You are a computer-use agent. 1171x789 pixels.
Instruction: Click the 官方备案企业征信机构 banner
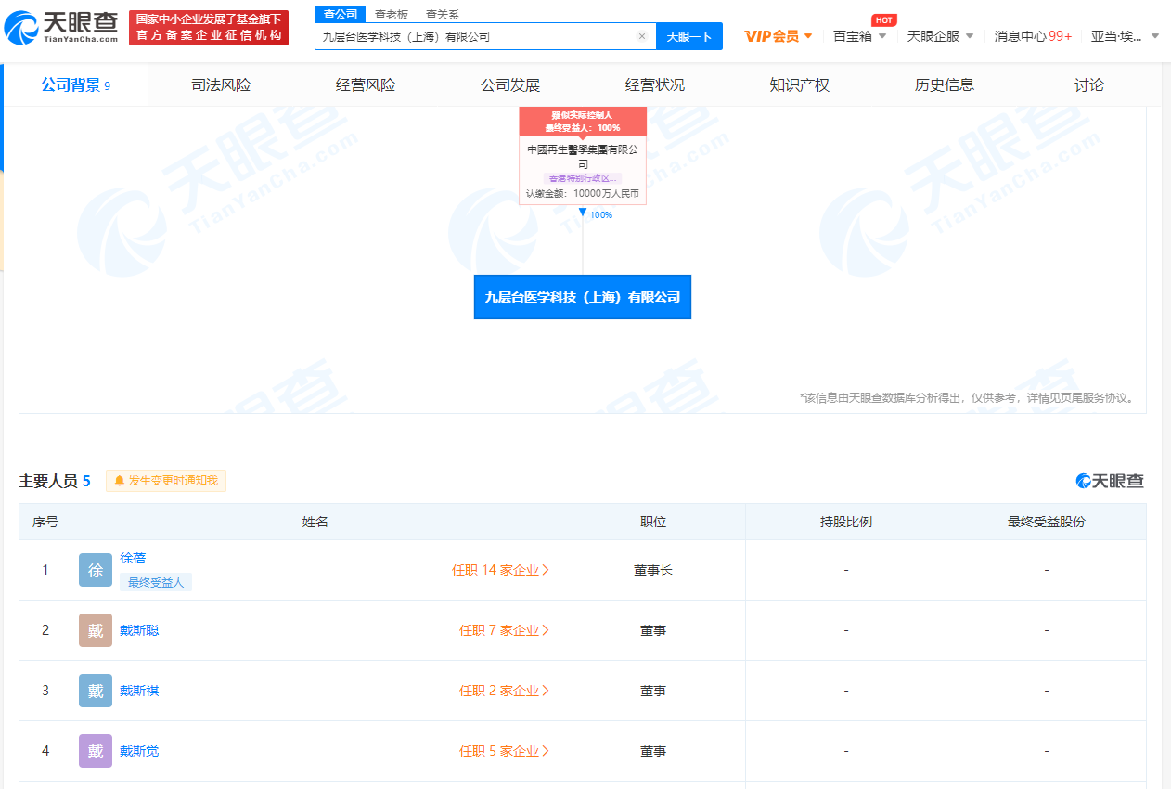pyautogui.click(x=209, y=28)
